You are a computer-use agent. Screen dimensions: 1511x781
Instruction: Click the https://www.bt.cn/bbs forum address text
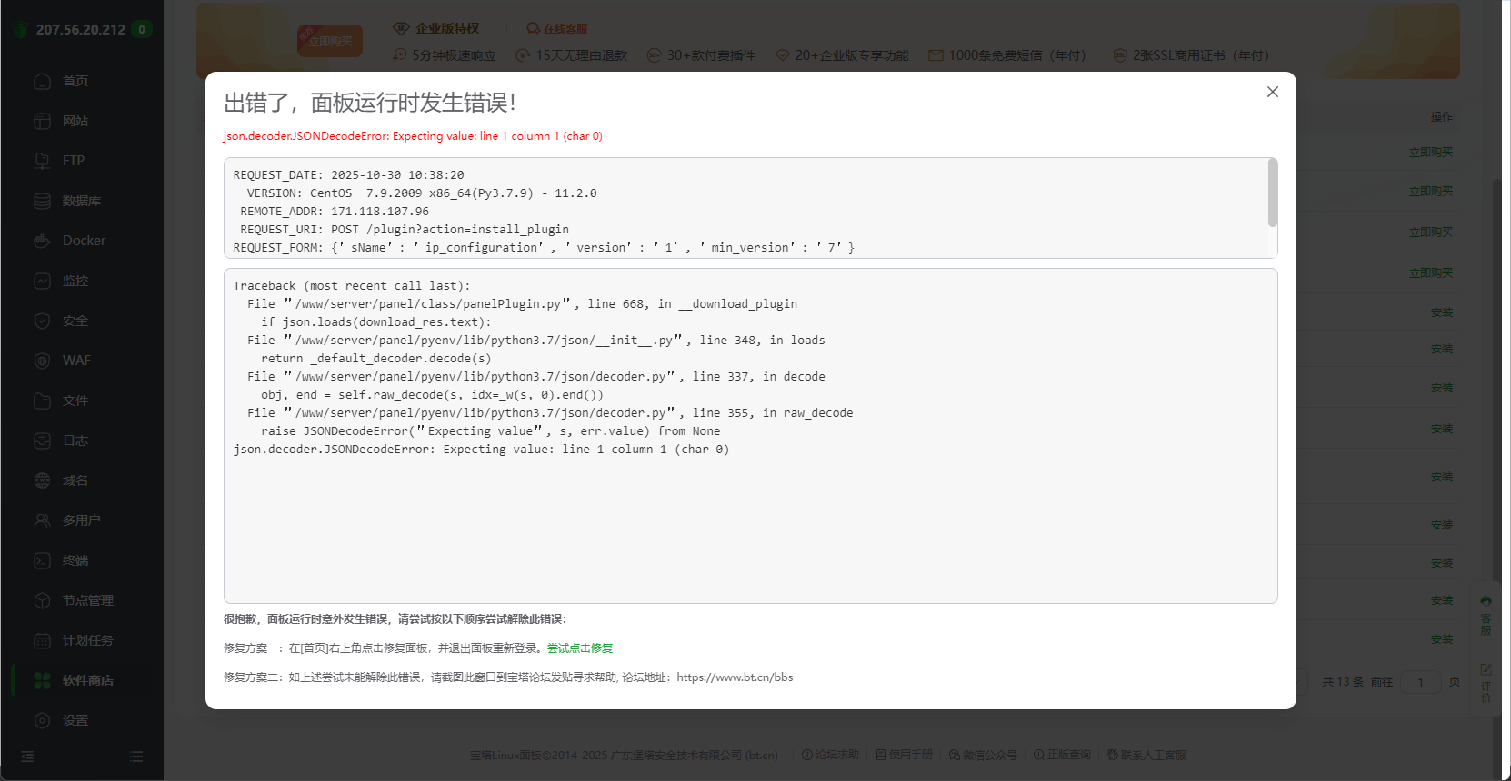coord(735,677)
